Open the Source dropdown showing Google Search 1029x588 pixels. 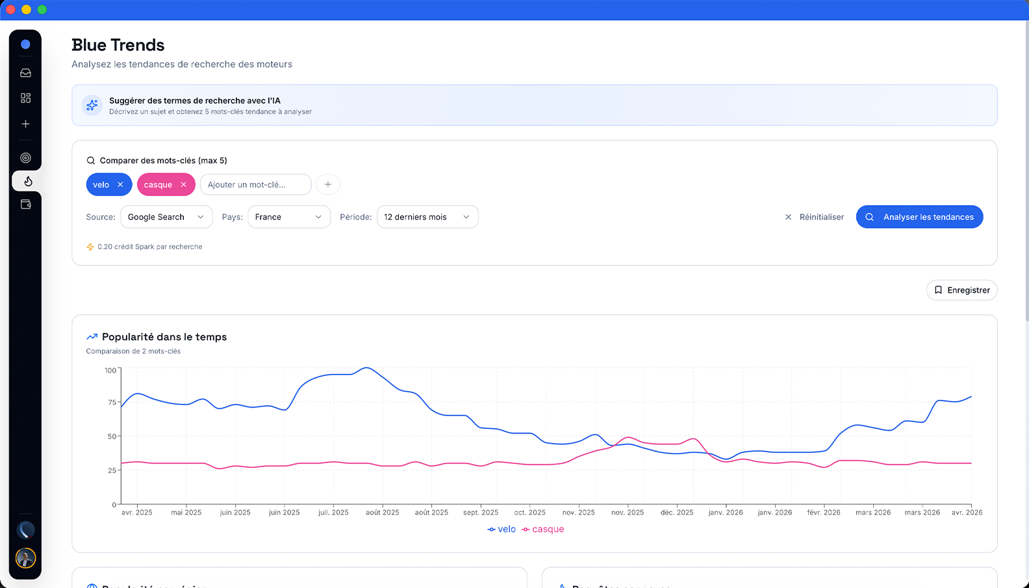pyautogui.click(x=166, y=217)
